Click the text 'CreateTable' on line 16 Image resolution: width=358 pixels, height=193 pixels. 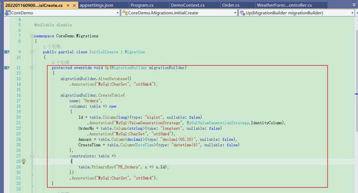point(111,96)
